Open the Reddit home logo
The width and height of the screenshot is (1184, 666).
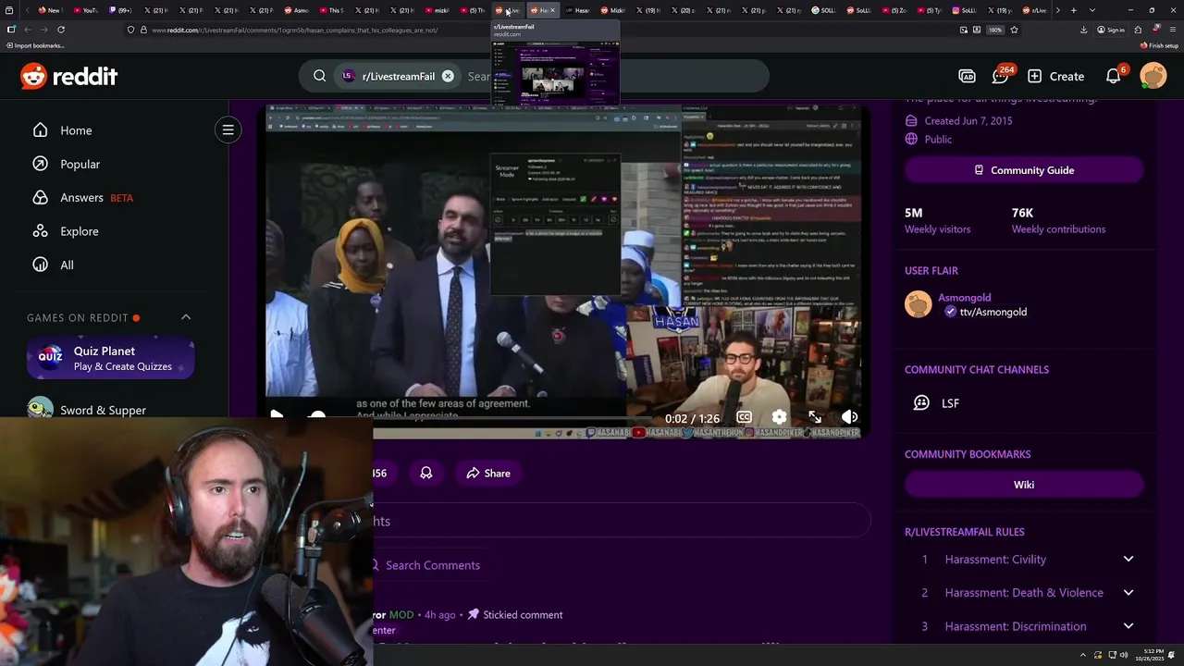point(69,76)
